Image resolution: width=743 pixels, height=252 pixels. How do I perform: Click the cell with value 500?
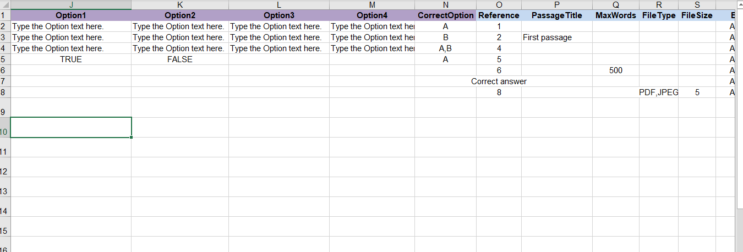click(616, 70)
